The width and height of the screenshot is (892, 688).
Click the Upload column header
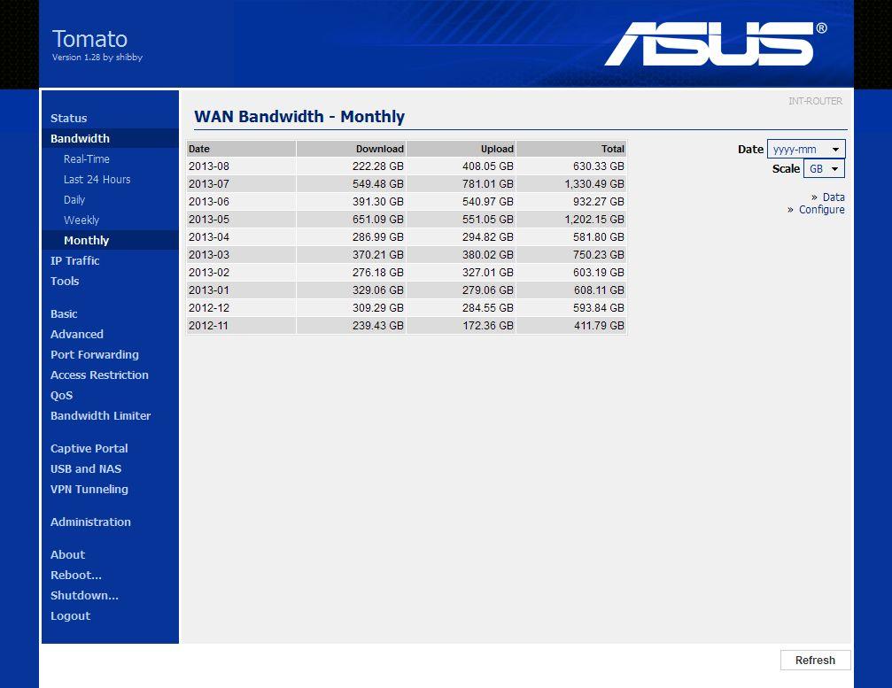[x=462, y=149]
